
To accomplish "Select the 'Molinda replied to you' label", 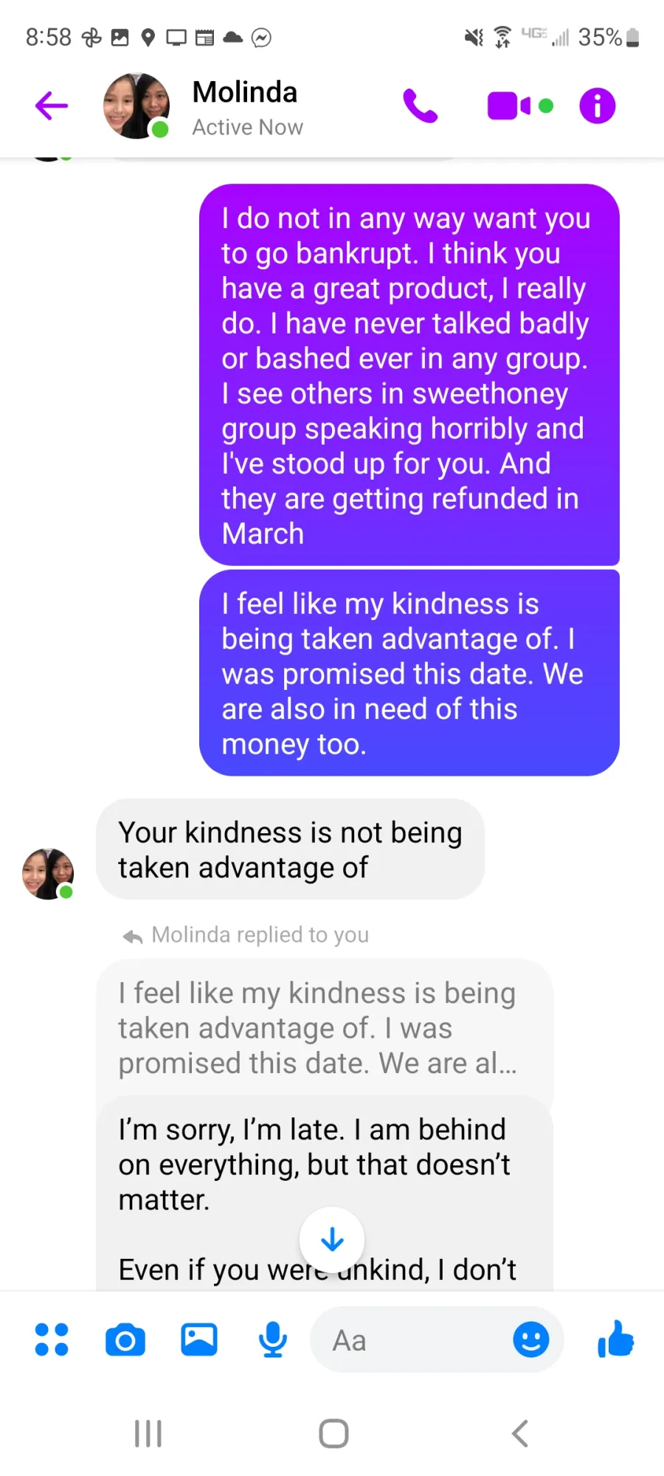I will coord(260,935).
